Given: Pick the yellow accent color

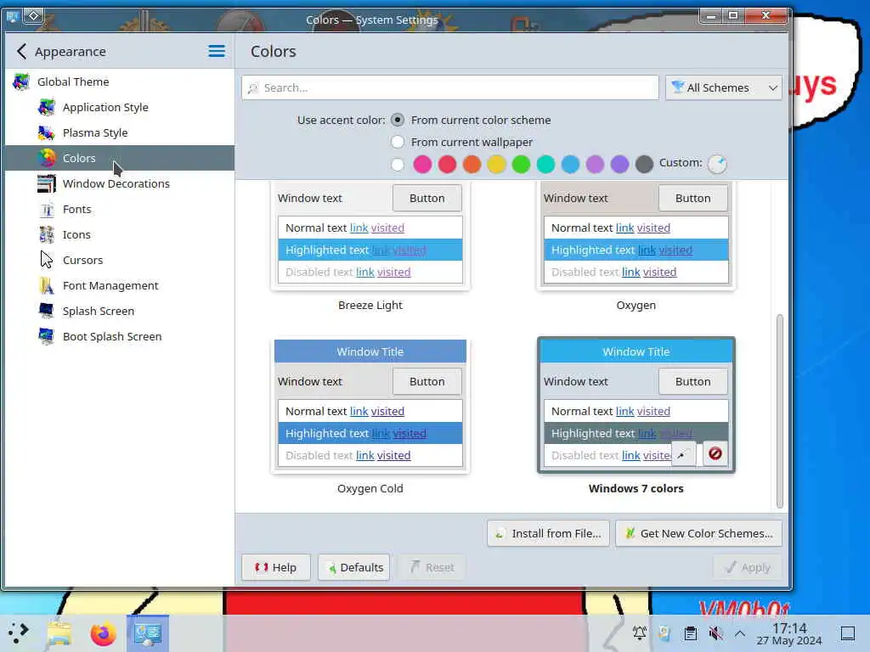Looking at the screenshot, I should pyautogui.click(x=496, y=164).
